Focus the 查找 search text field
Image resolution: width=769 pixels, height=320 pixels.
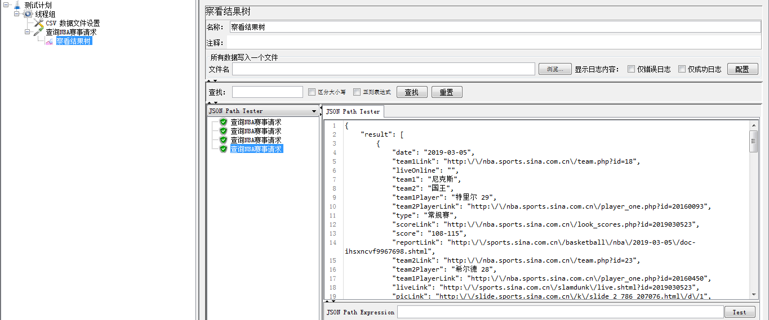point(268,92)
